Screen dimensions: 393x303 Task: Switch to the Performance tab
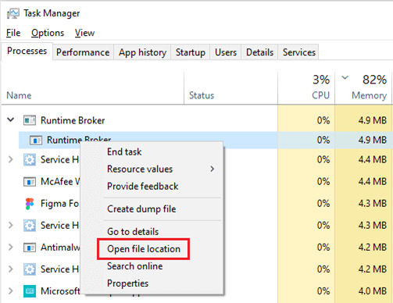pos(83,52)
